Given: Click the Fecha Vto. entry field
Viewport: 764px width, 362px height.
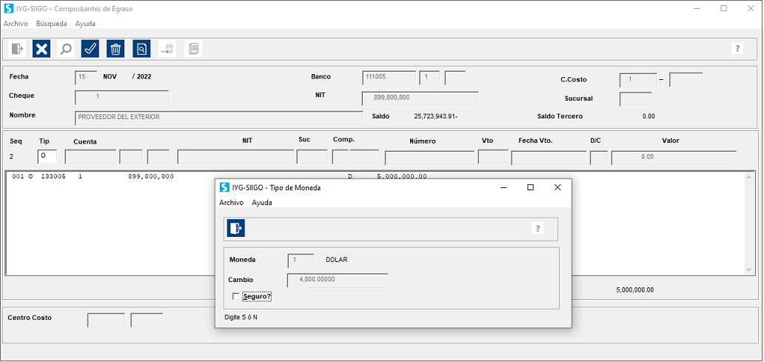Looking at the screenshot, I should click(549, 158).
